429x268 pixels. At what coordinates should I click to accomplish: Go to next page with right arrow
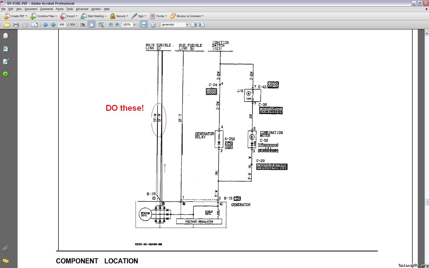point(53,25)
